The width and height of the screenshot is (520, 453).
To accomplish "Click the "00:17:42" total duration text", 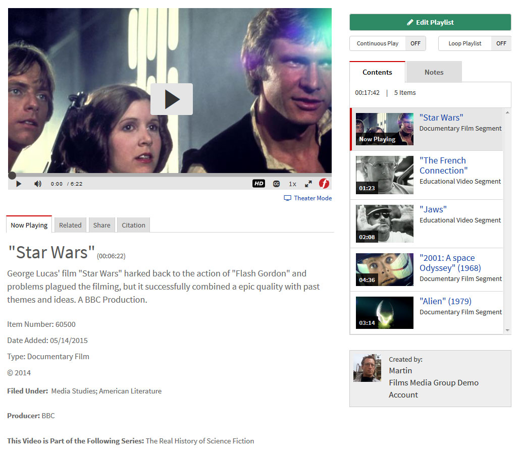I will [367, 93].
